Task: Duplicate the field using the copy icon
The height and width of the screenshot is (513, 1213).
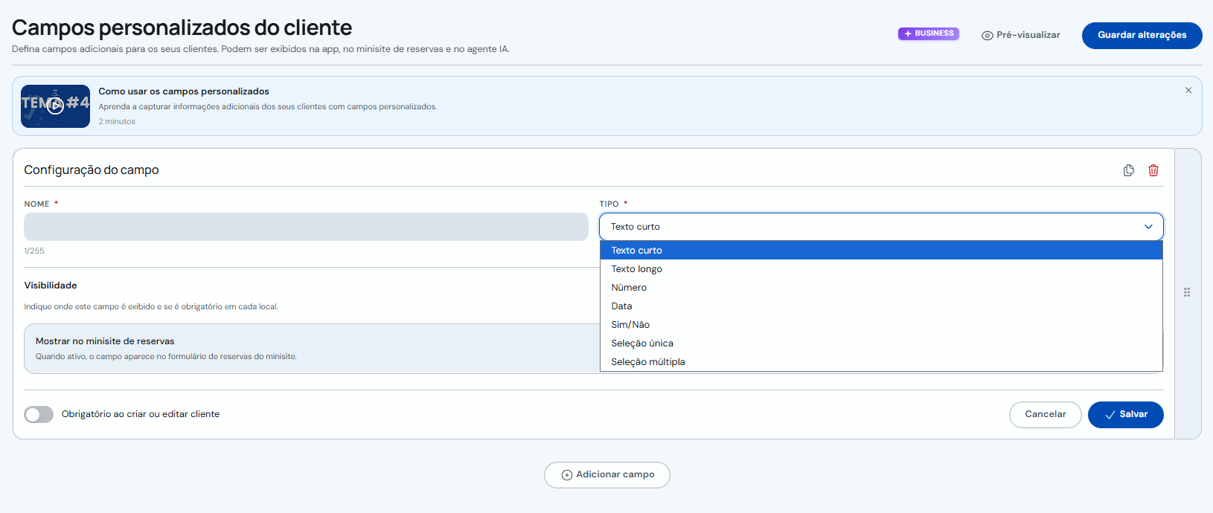Action: pyautogui.click(x=1129, y=170)
